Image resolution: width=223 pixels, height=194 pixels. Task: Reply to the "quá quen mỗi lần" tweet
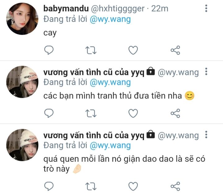tap(49, 186)
